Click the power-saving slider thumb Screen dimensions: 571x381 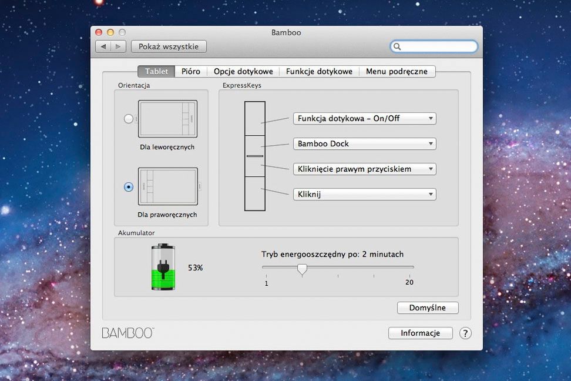pyautogui.click(x=302, y=269)
